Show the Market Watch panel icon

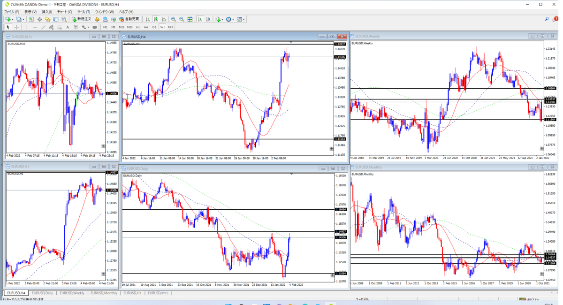(31, 19)
